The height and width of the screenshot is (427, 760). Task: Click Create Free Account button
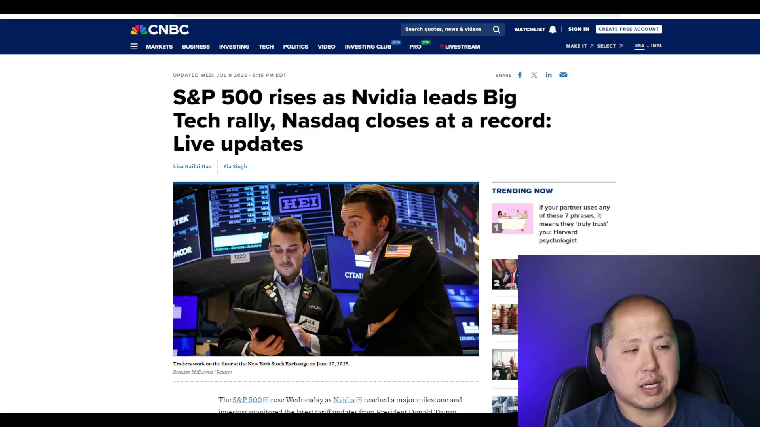(629, 29)
